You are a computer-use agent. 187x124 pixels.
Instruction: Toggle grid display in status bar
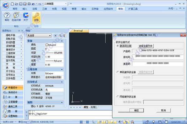pyautogui.click(x=87, y=122)
